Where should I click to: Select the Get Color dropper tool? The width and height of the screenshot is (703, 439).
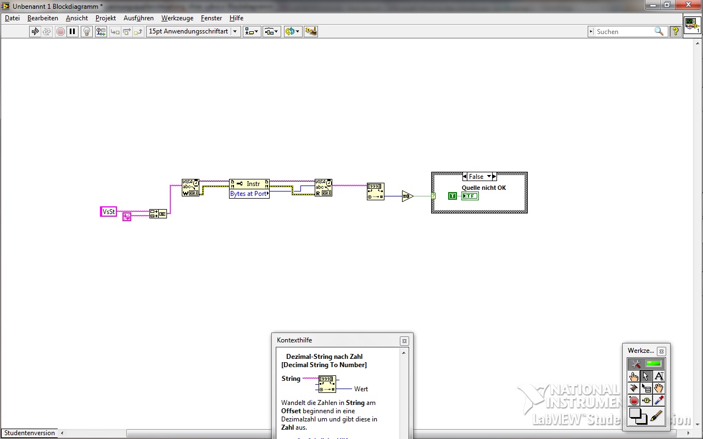659,401
